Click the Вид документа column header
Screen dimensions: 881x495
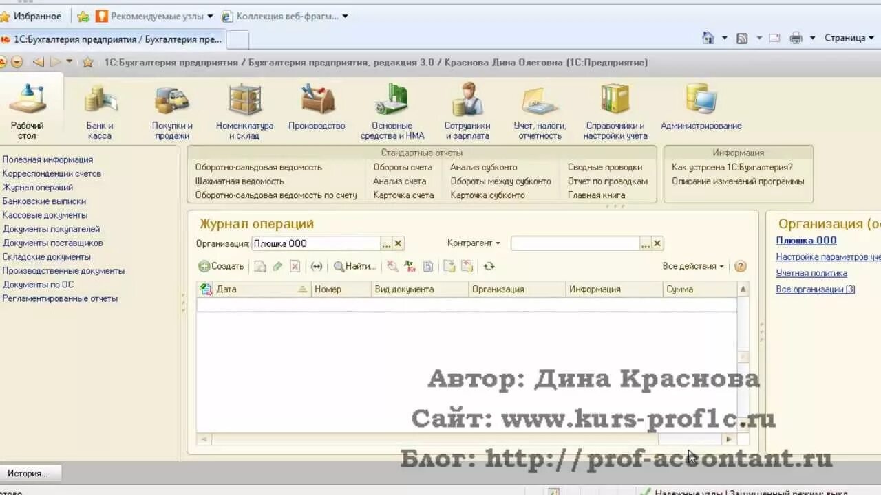tap(421, 289)
